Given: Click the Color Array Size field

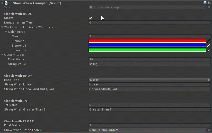Looking at the screenshot, I should [x=149, y=36].
